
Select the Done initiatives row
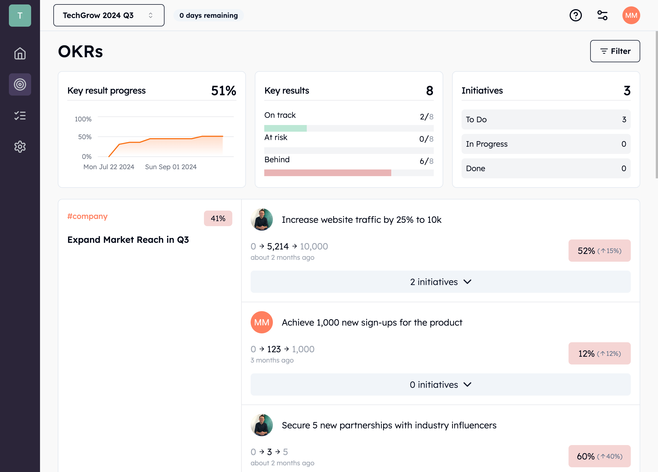545,168
